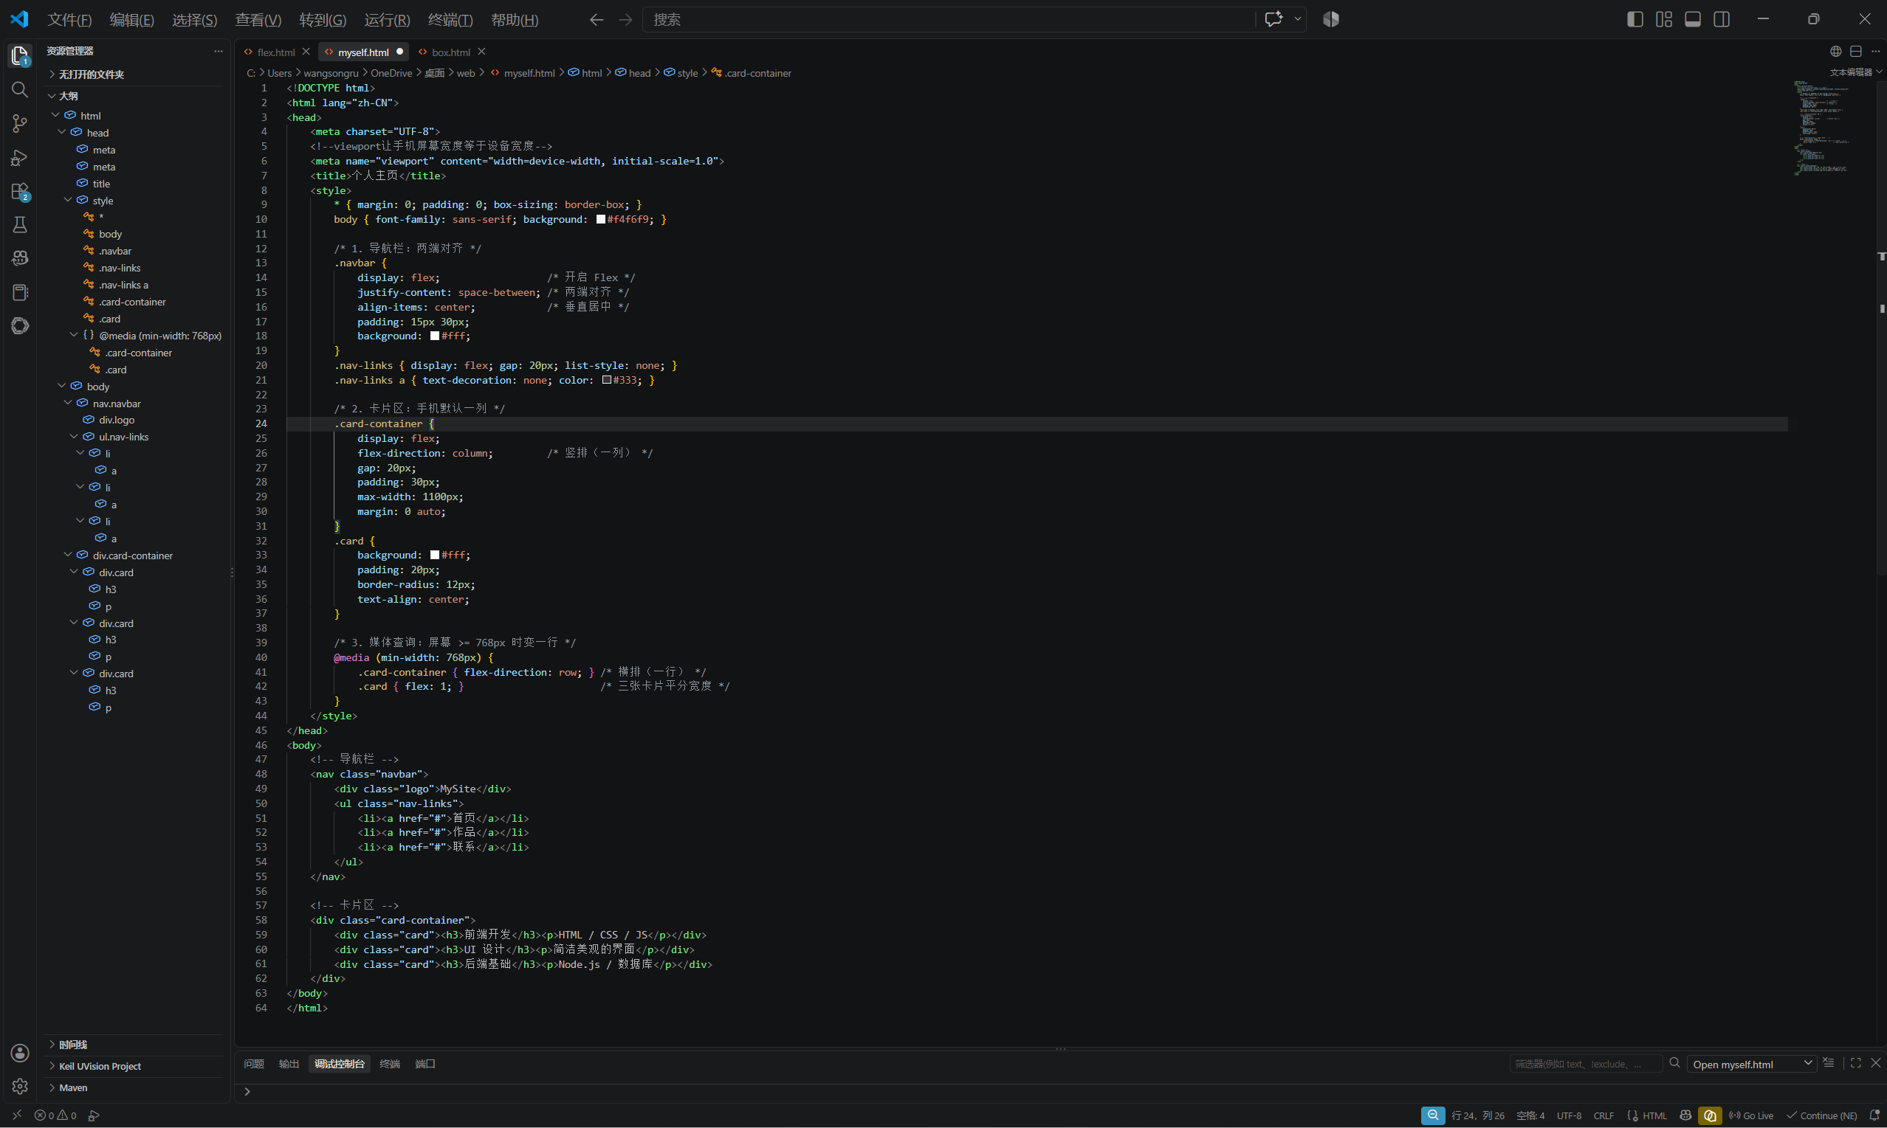Switch to the flex.html tab
The height and width of the screenshot is (1128, 1887).
[275, 52]
